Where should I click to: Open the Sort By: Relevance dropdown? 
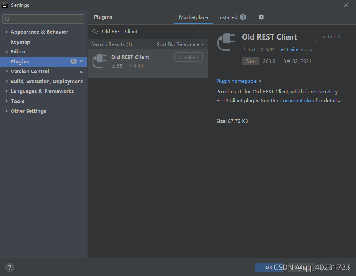click(180, 44)
